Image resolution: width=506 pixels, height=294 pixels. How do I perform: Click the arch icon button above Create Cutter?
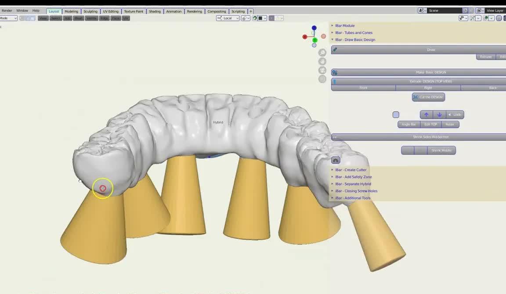coord(336,160)
